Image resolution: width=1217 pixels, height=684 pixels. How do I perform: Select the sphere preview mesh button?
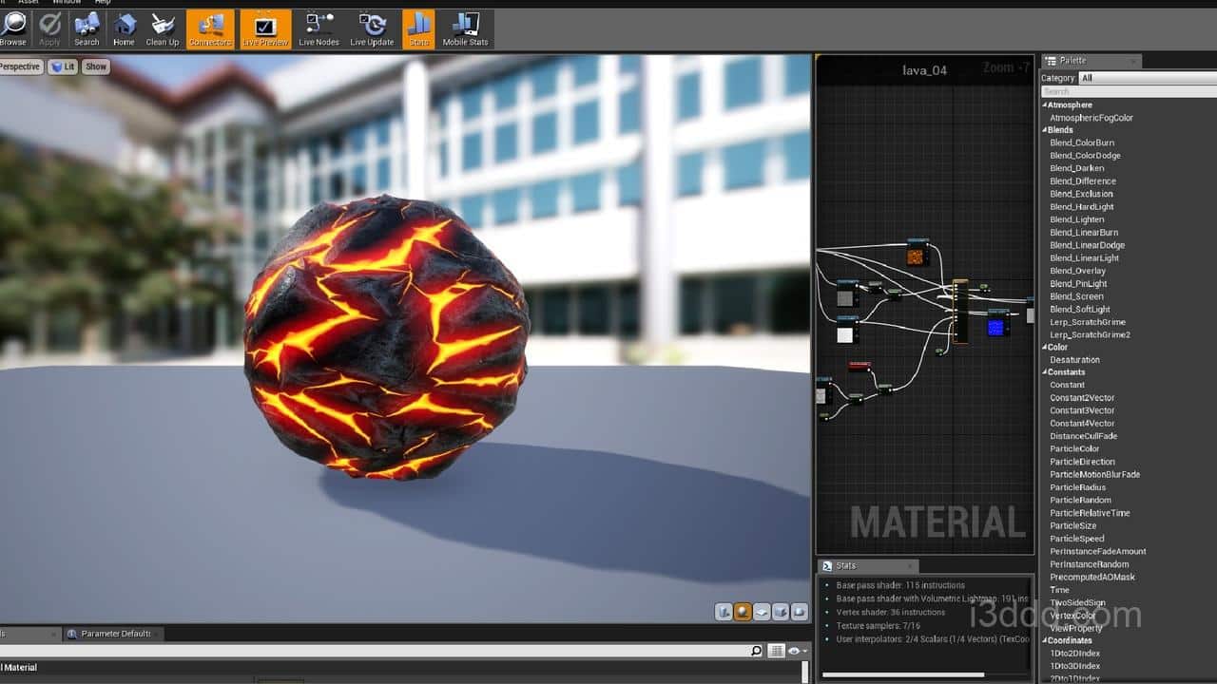point(743,613)
